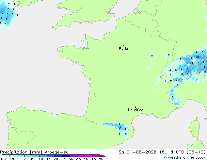Screen dimensions: 207x160
Task: Click the Paris city label
Action: 123,49
